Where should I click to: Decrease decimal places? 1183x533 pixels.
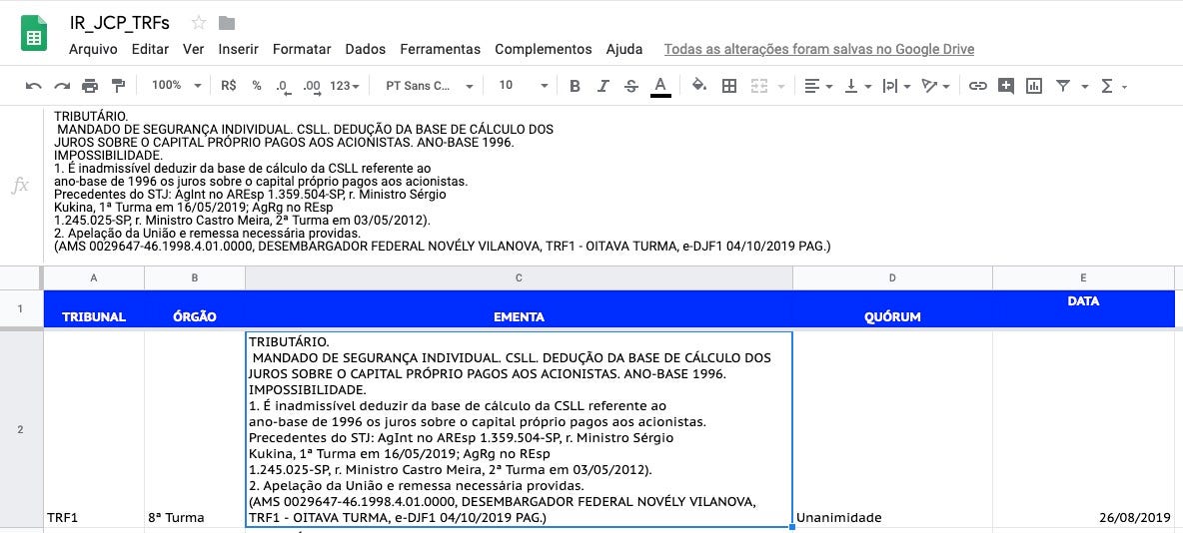[283, 86]
